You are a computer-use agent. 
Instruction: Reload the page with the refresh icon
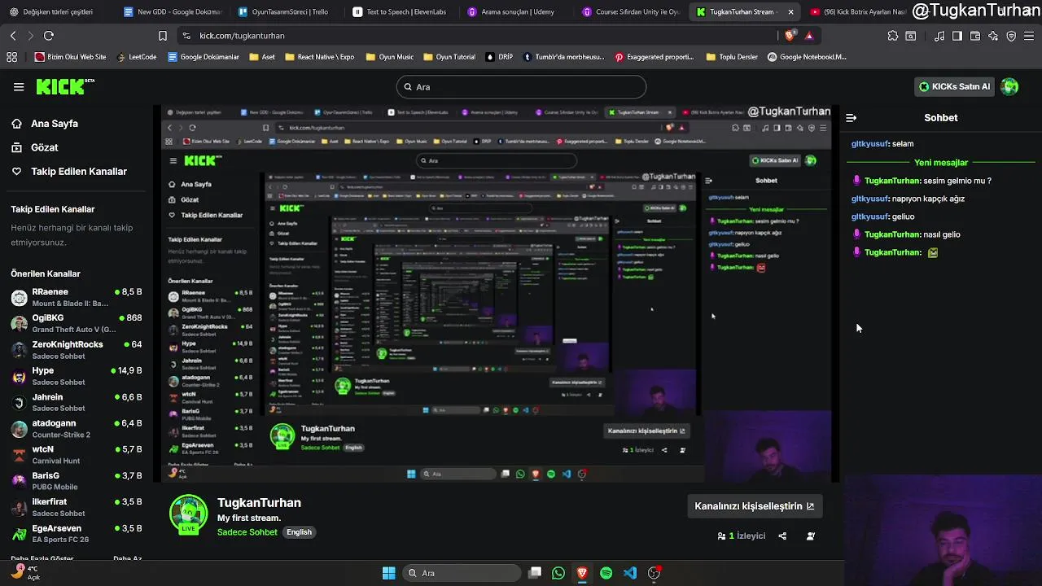pyautogui.click(x=49, y=36)
